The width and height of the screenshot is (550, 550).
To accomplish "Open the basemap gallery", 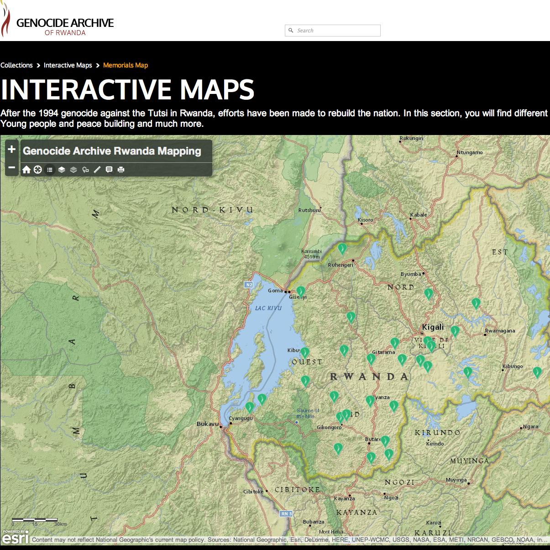I will tap(73, 170).
